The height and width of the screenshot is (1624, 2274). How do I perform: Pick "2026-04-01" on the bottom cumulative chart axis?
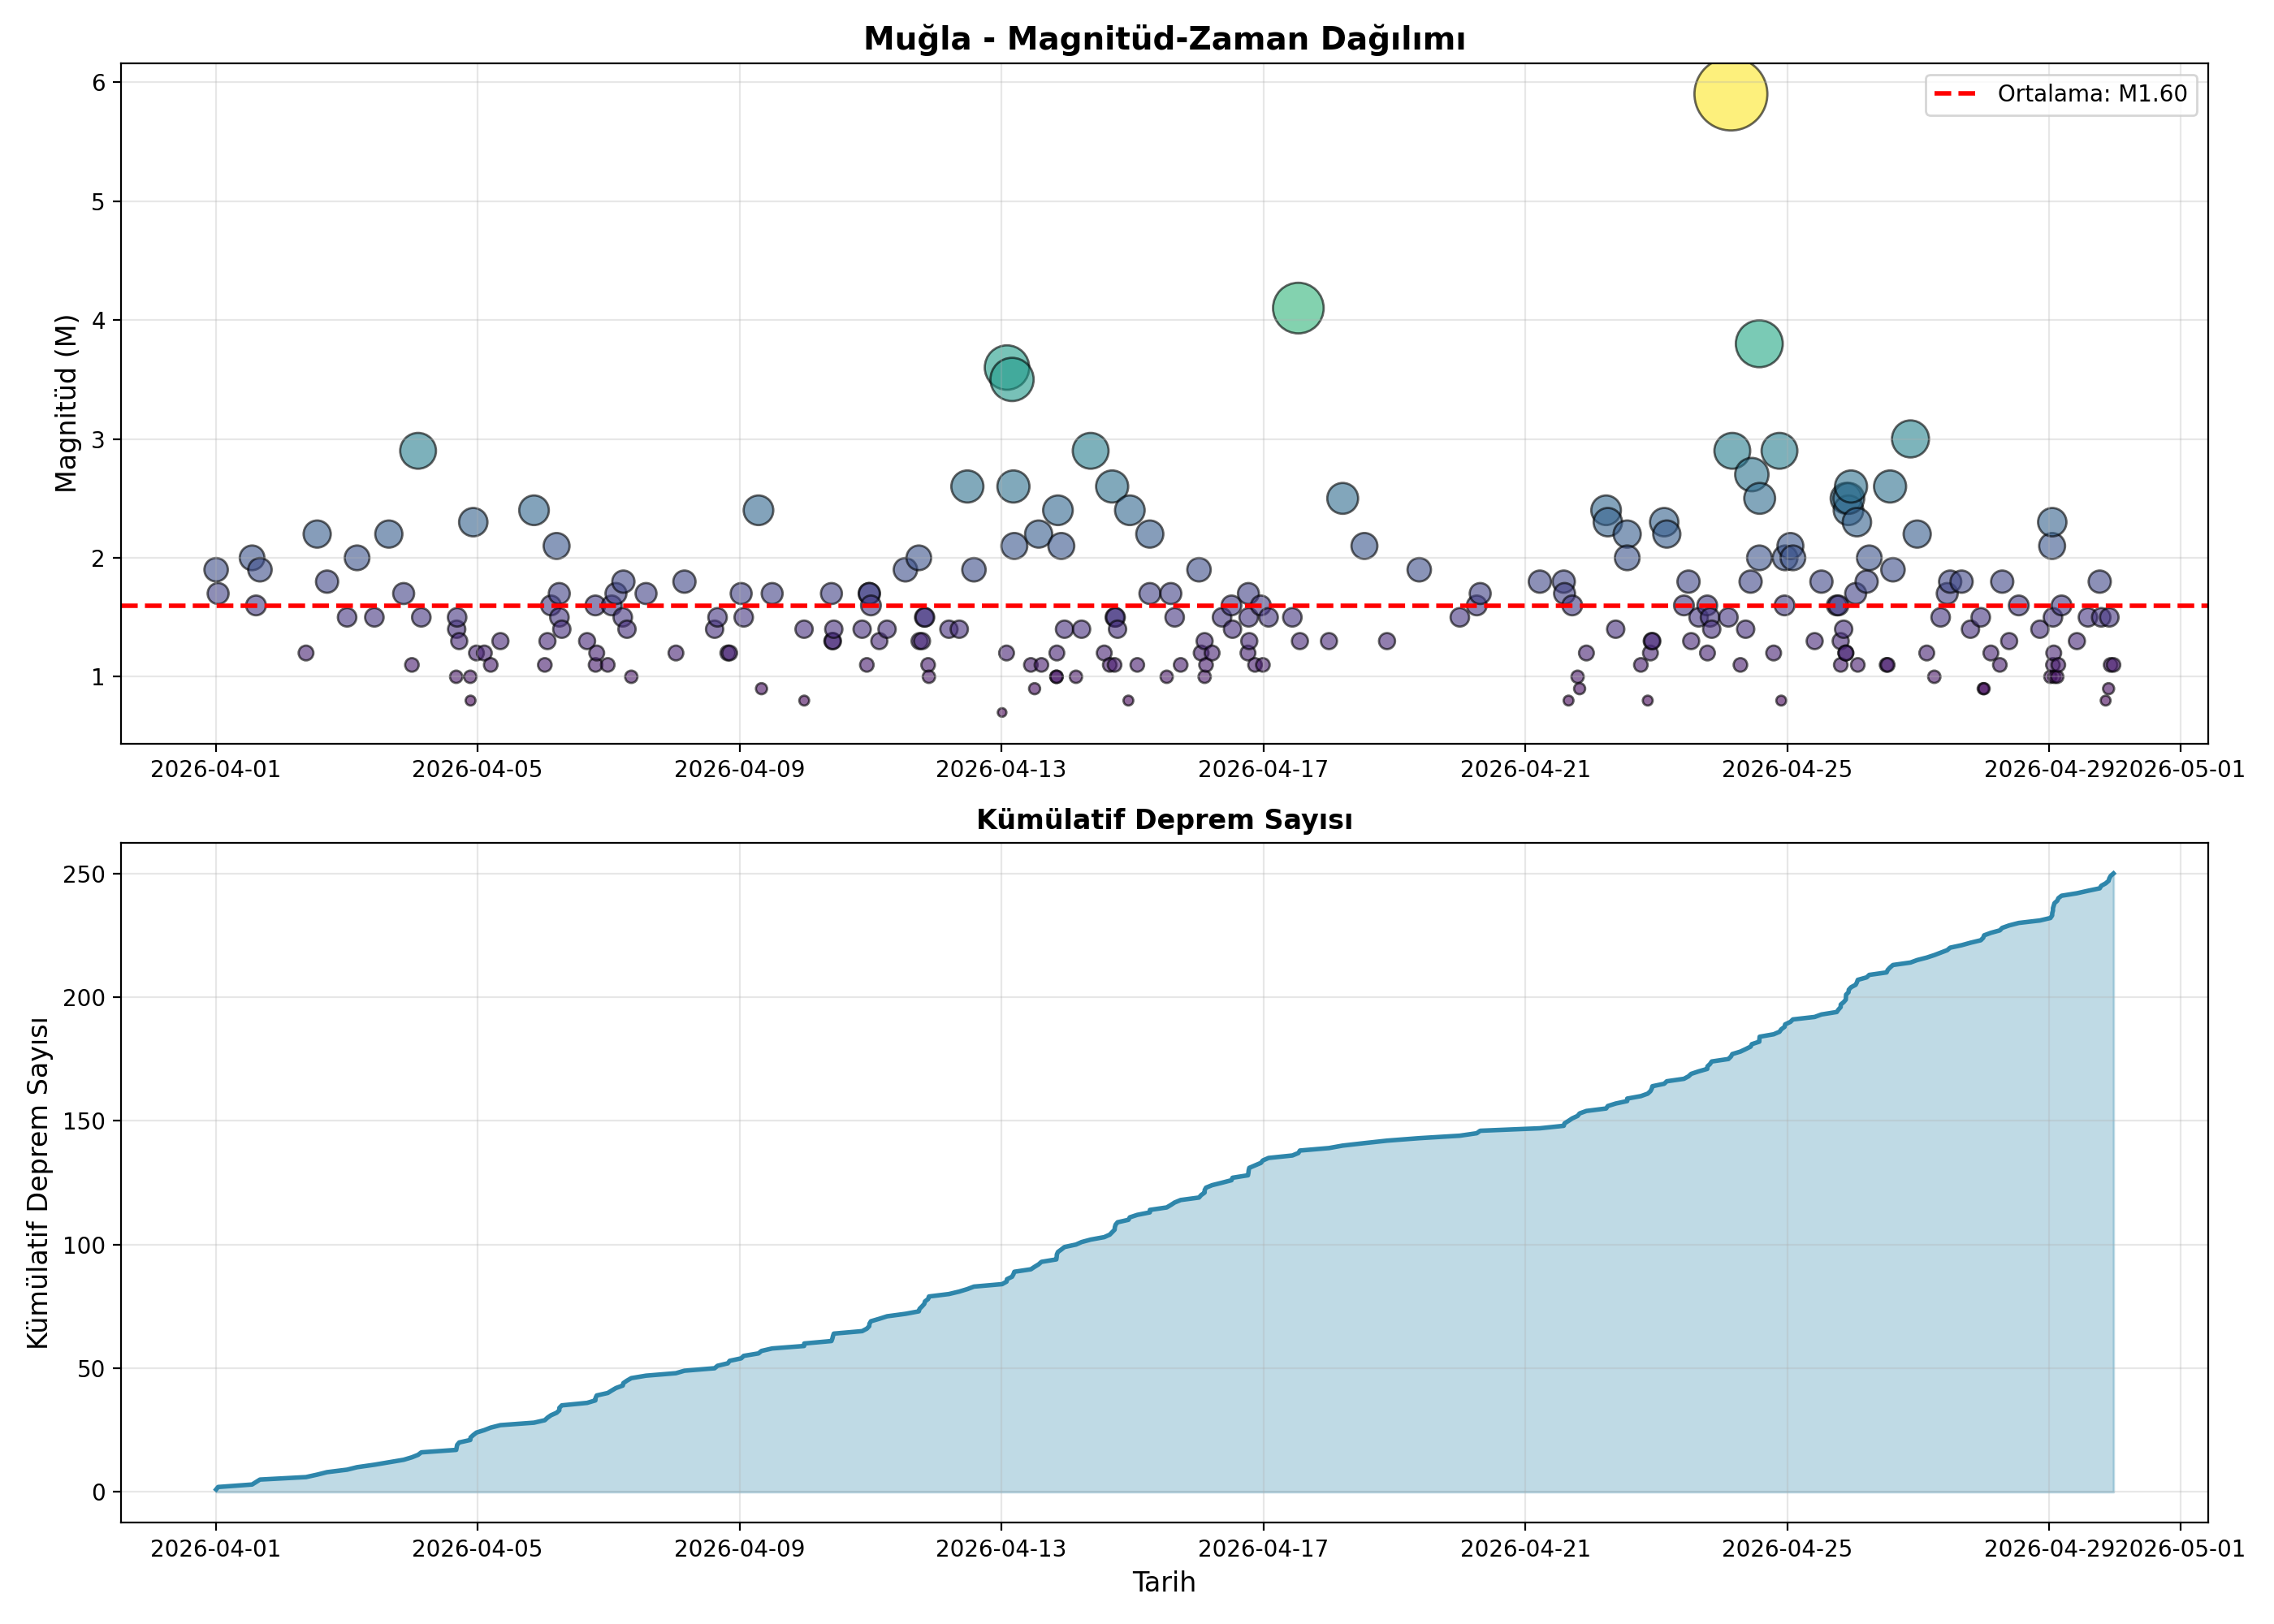pyautogui.click(x=215, y=1549)
